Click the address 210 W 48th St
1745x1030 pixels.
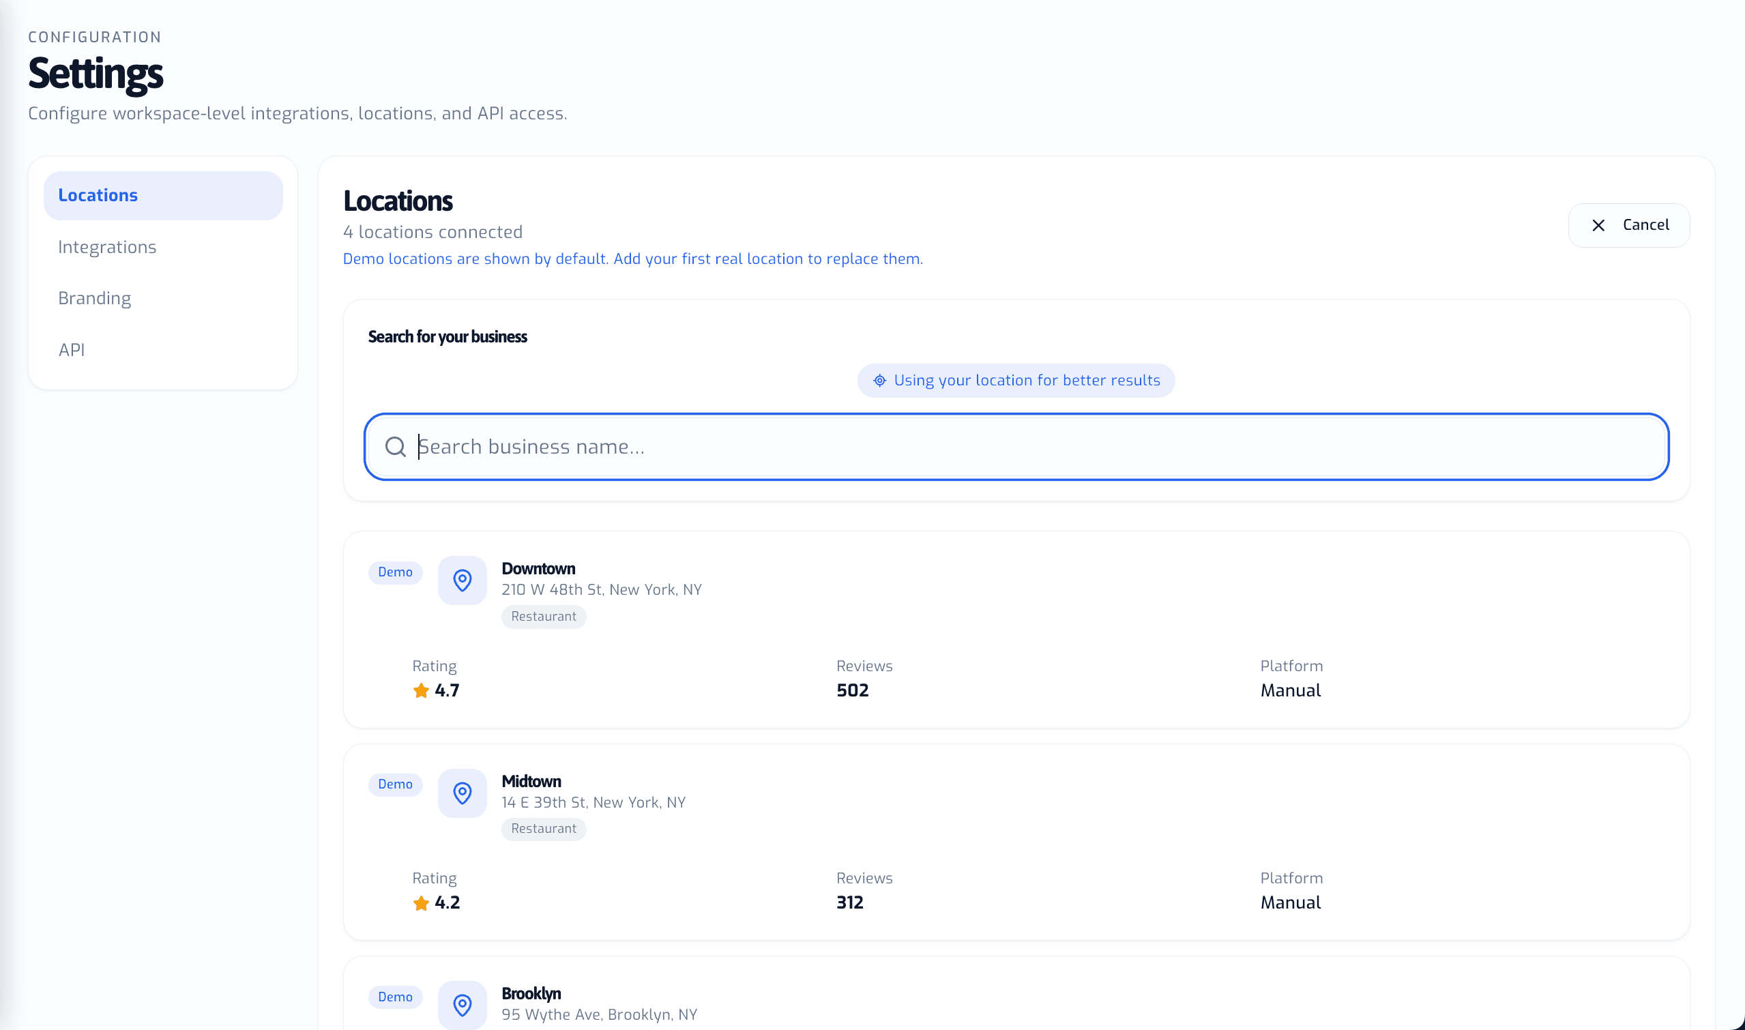(602, 590)
